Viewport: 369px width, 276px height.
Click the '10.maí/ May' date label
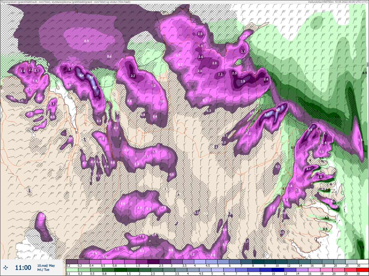46,266
